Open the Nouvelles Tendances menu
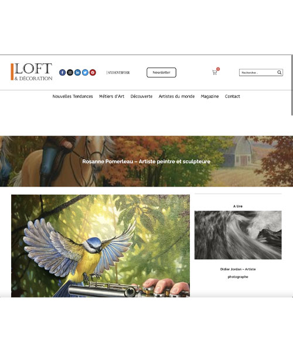The width and height of the screenshot is (293, 352). [73, 96]
